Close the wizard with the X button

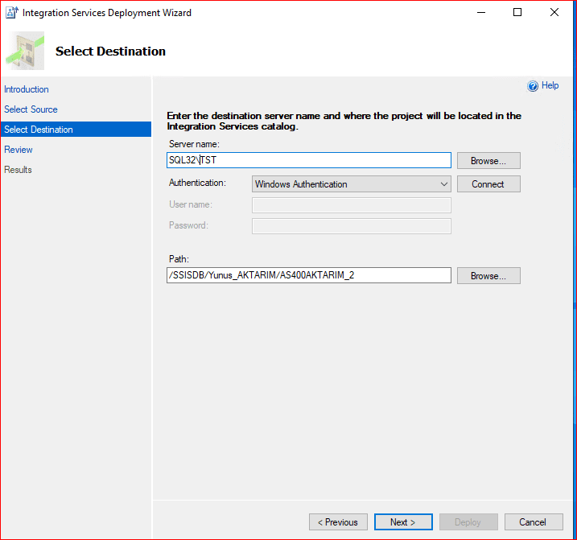coord(554,12)
